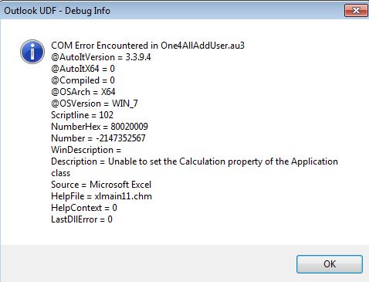Select the COM Error Encountered line
This screenshot has width=369, height=282.
coord(147,46)
